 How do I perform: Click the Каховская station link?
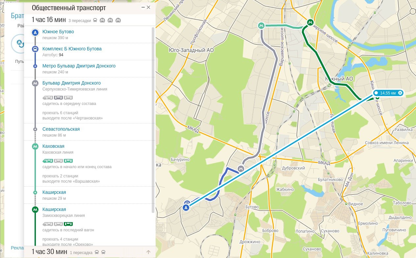53,146
